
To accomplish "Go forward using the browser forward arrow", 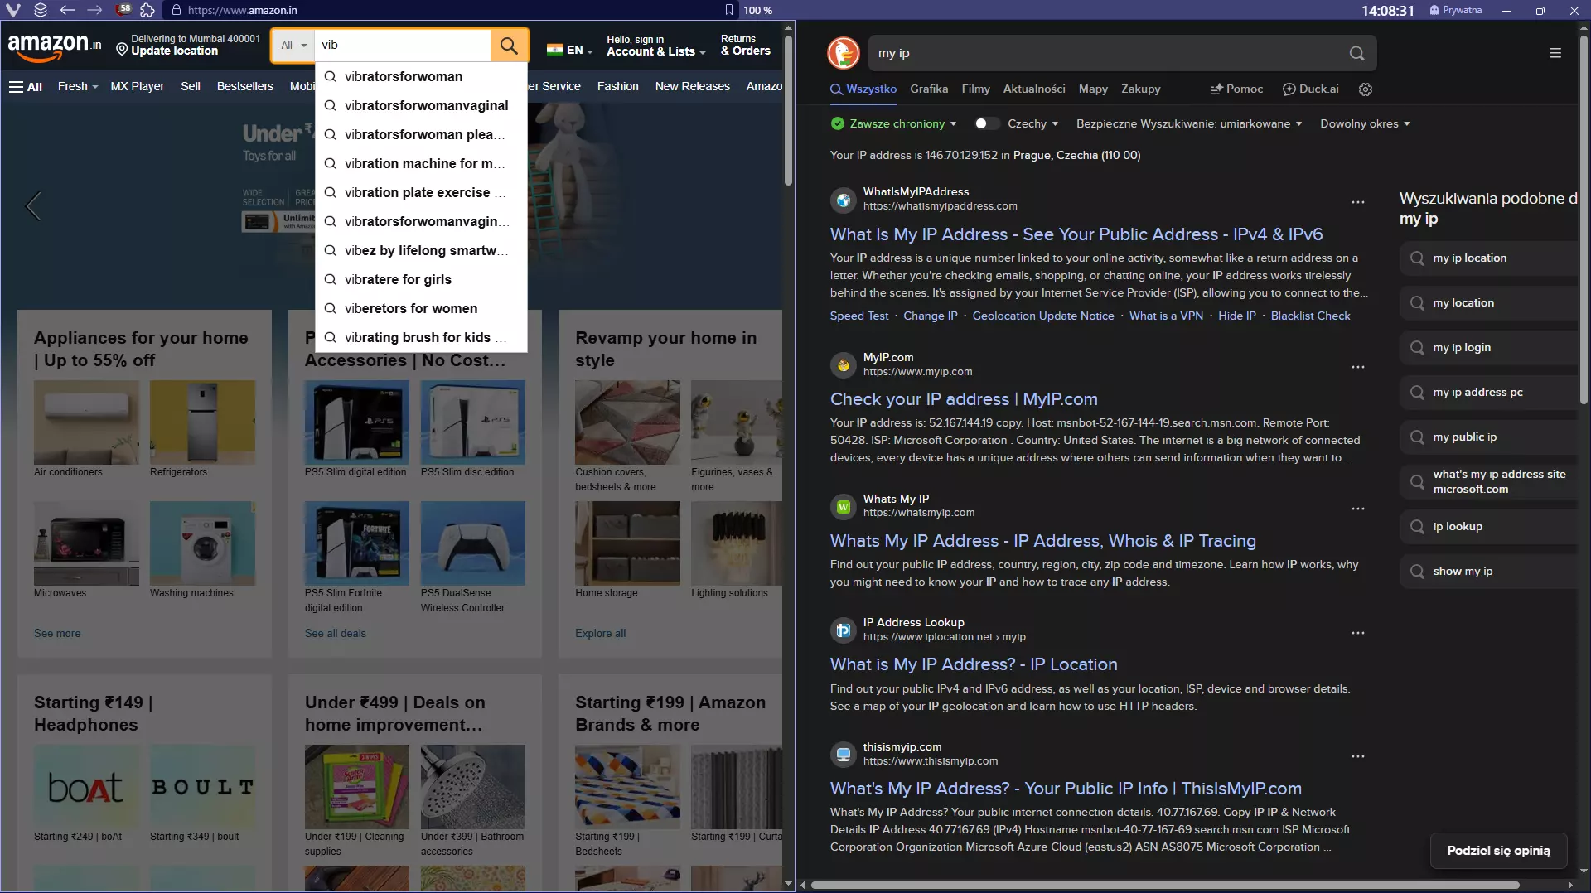I will click(x=94, y=10).
